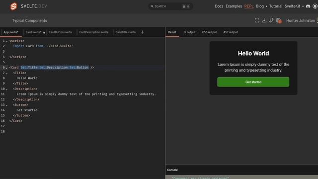Add a new component file

[x=143, y=32]
